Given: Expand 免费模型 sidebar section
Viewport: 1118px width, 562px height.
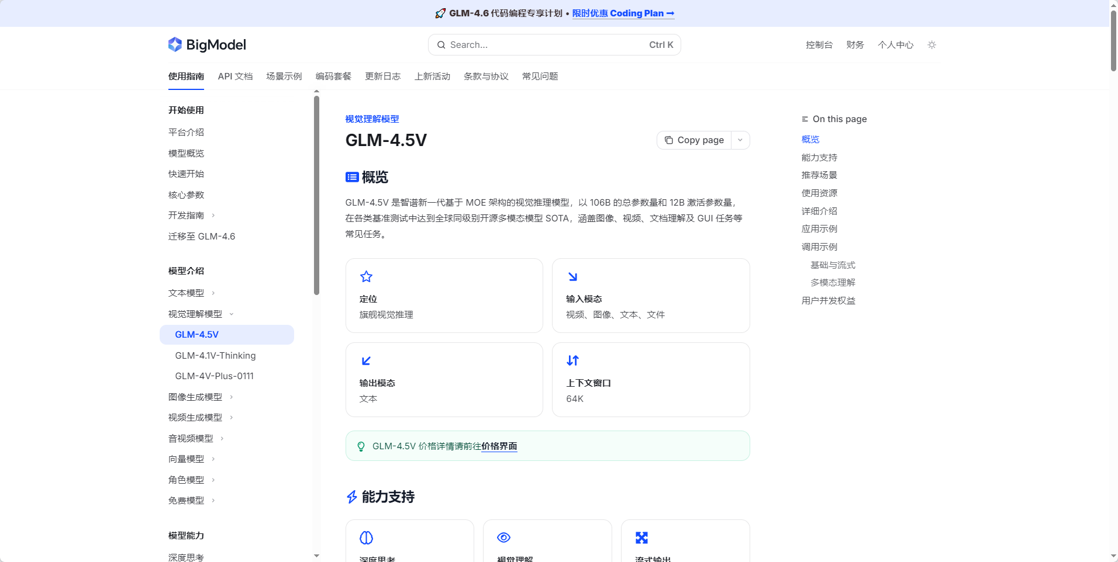Looking at the screenshot, I should [213, 501].
